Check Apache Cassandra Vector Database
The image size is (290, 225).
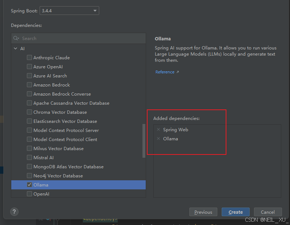(29, 103)
